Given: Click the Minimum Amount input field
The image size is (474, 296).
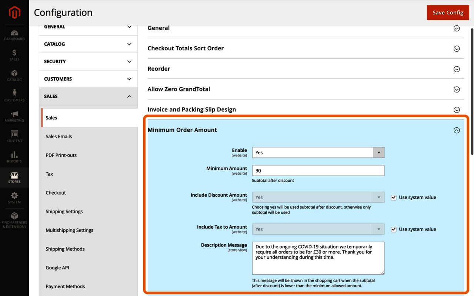Looking at the screenshot, I should coord(318,171).
